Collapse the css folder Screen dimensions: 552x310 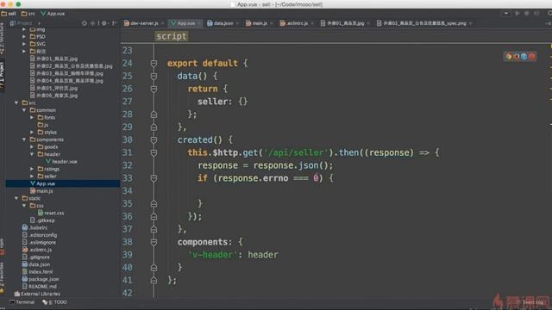(24, 206)
